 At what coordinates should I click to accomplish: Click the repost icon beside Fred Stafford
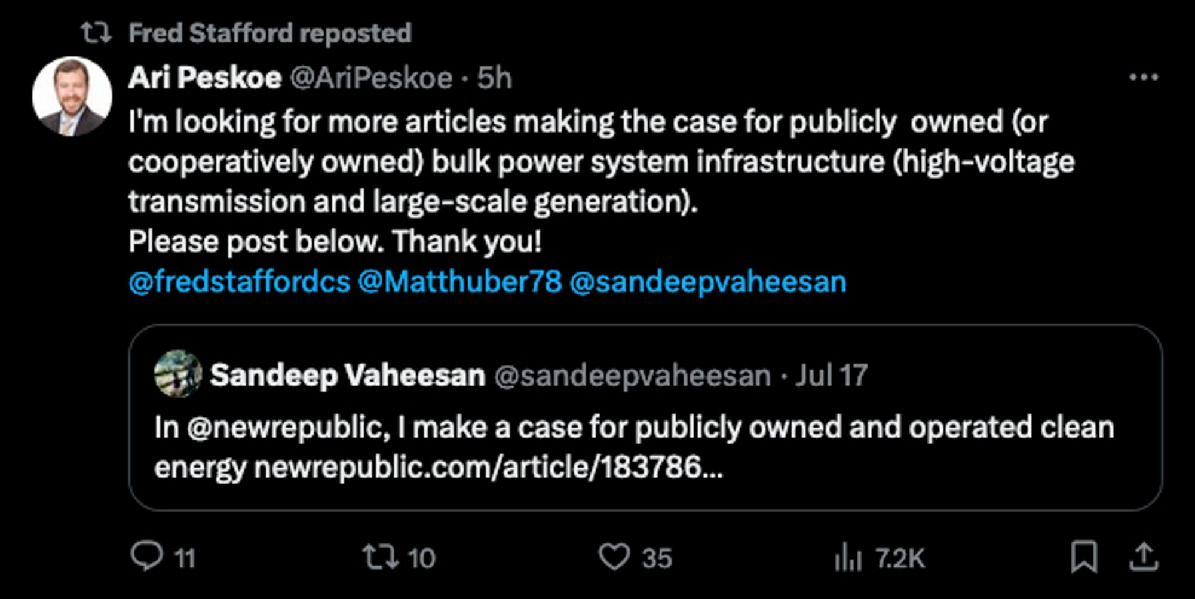pos(96,33)
